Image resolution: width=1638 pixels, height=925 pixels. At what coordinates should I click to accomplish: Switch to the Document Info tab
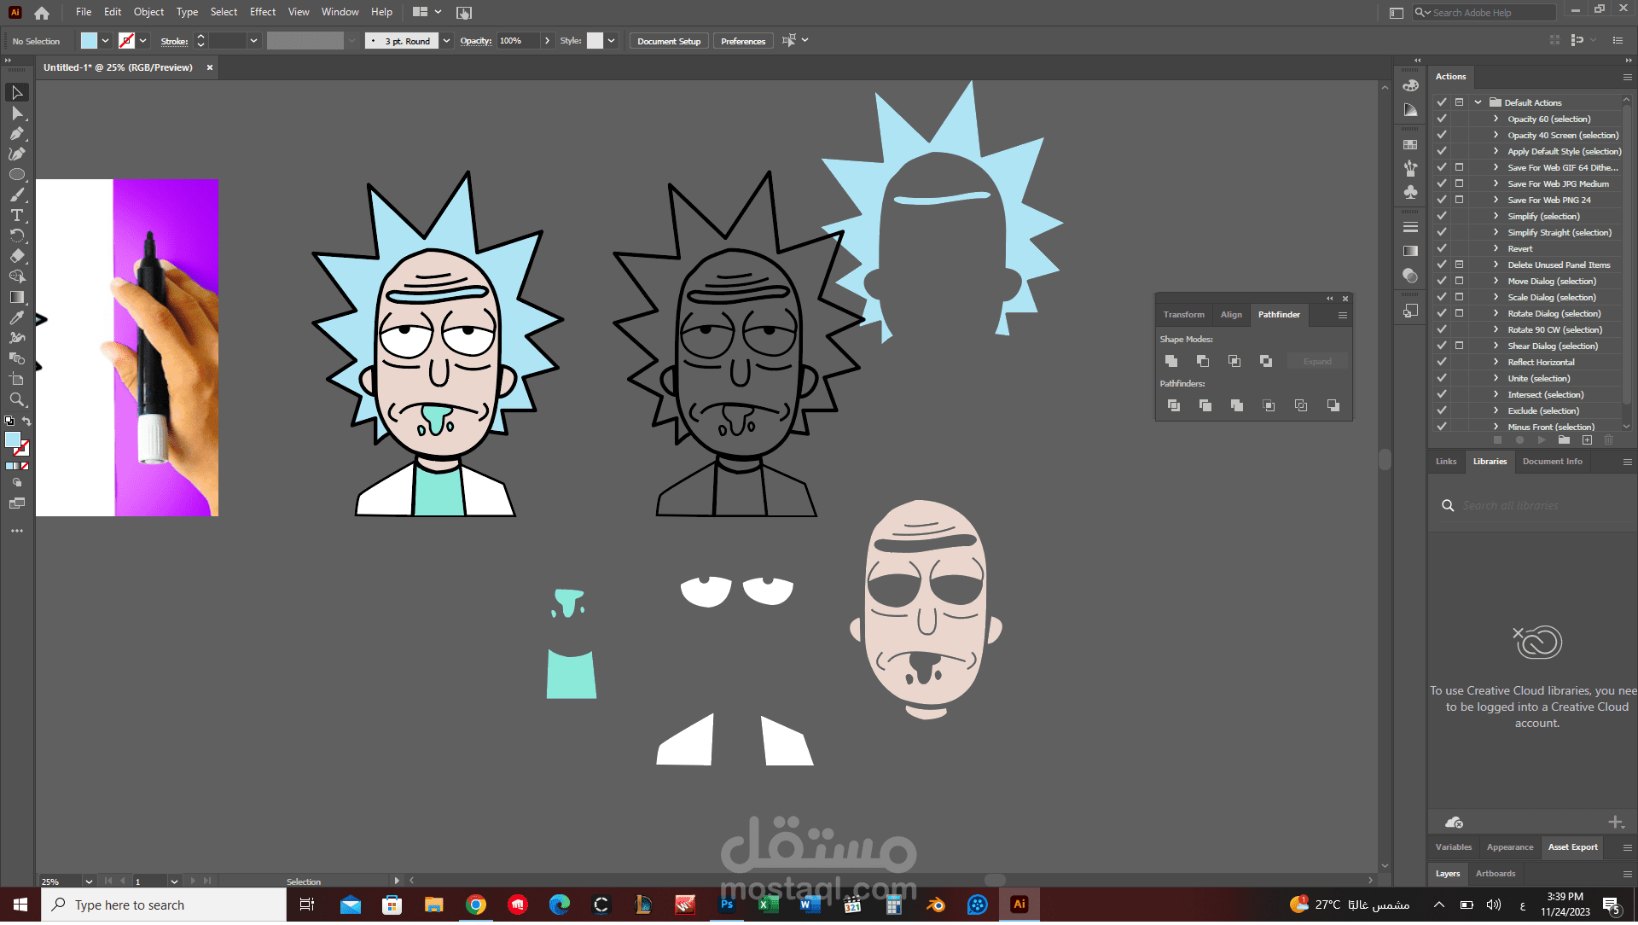(1553, 462)
